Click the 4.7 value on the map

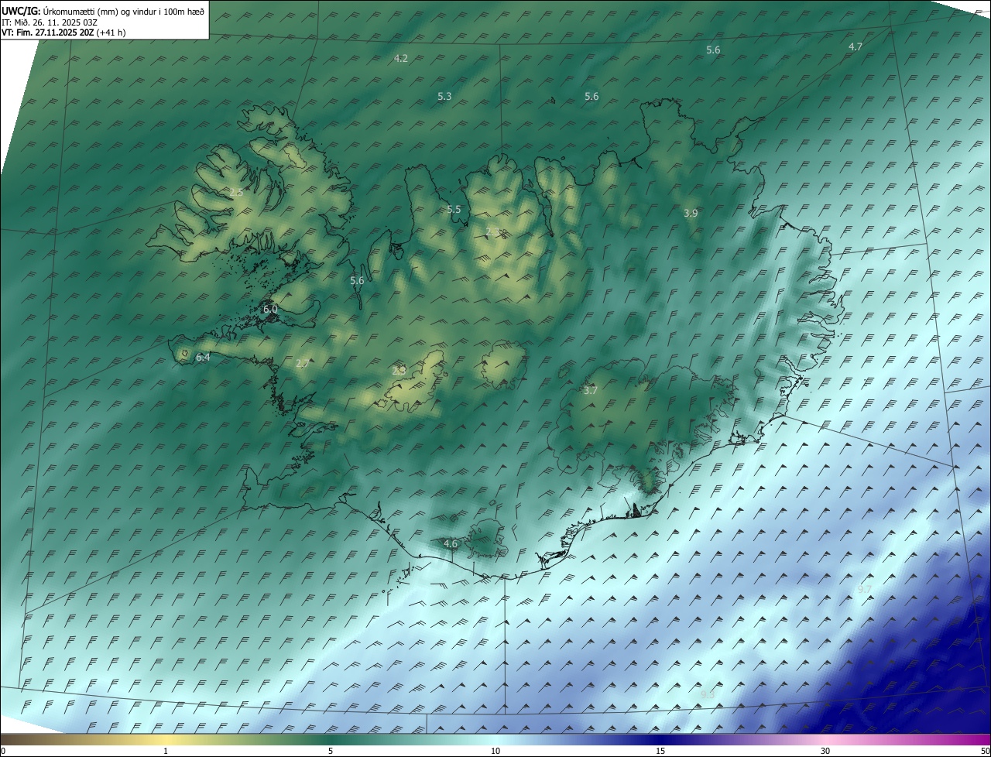tap(856, 47)
